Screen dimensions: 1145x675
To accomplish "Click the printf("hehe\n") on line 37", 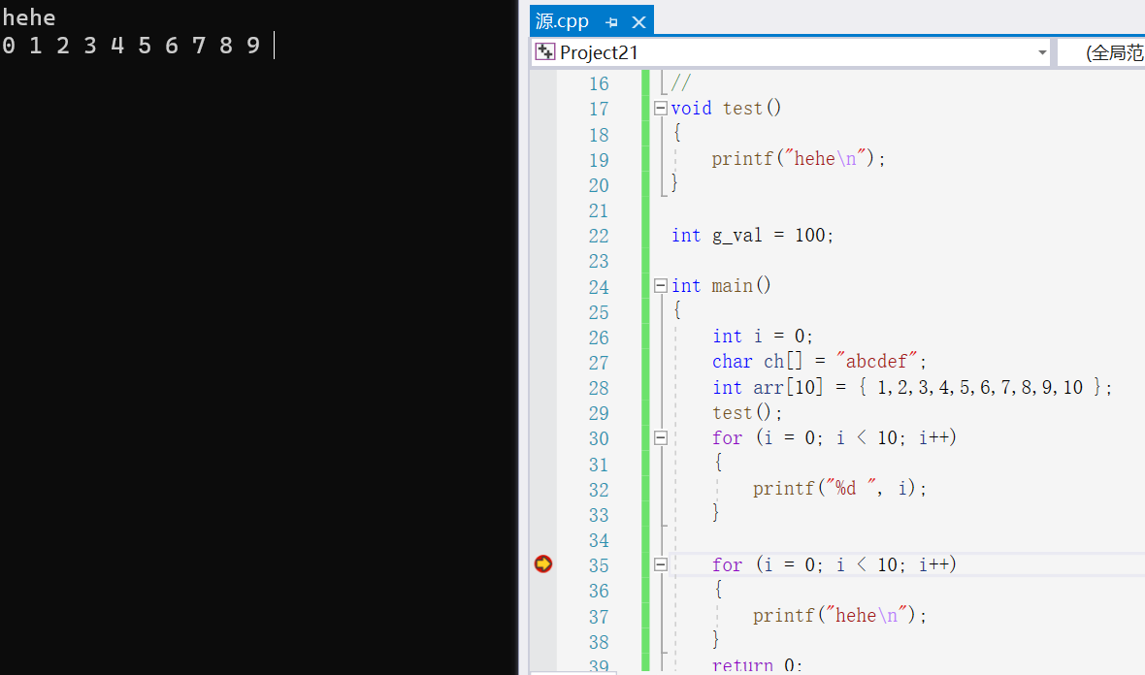I will tap(839, 615).
